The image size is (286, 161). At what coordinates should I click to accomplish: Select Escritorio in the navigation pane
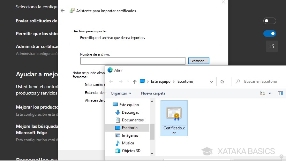pyautogui.click(x=127, y=128)
